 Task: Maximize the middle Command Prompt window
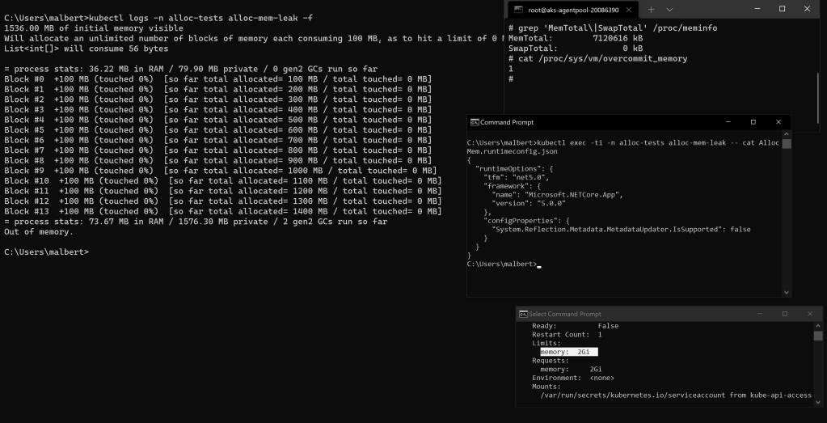pos(753,122)
